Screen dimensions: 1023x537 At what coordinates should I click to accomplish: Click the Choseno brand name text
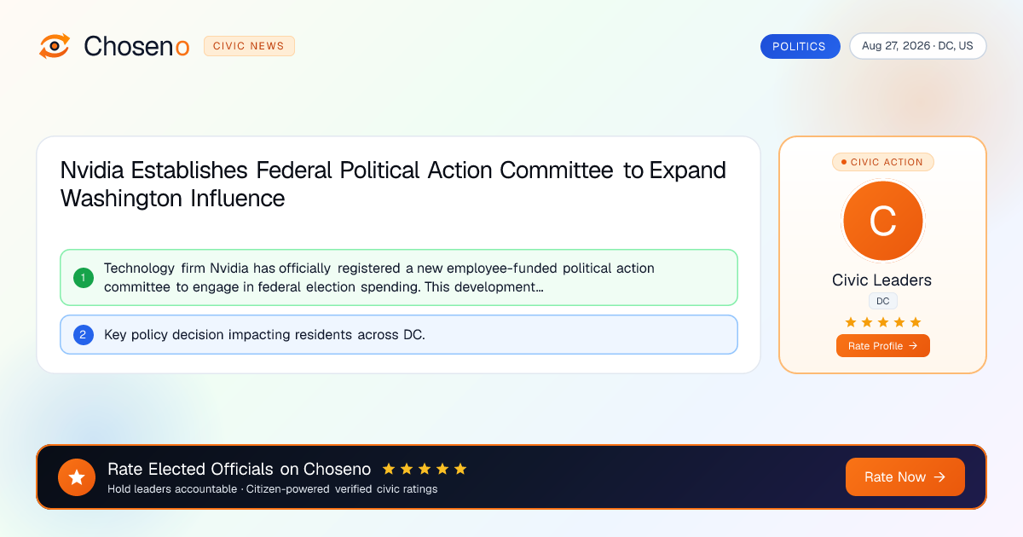136,46
